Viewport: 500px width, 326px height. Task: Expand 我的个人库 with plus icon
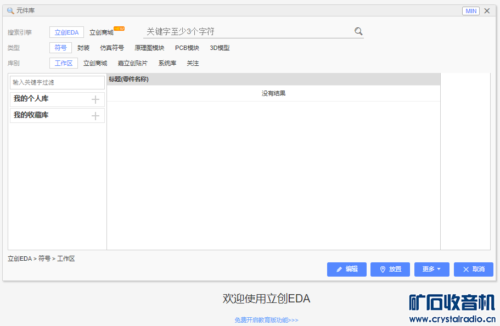click(95, 99)
